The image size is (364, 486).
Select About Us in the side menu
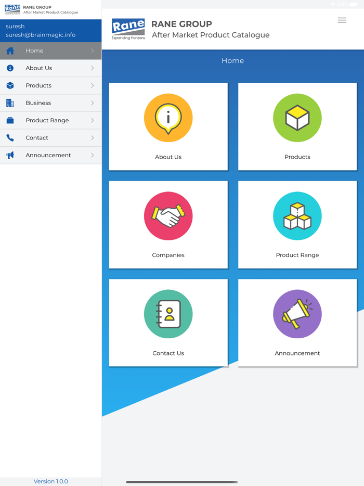[51, 68]
